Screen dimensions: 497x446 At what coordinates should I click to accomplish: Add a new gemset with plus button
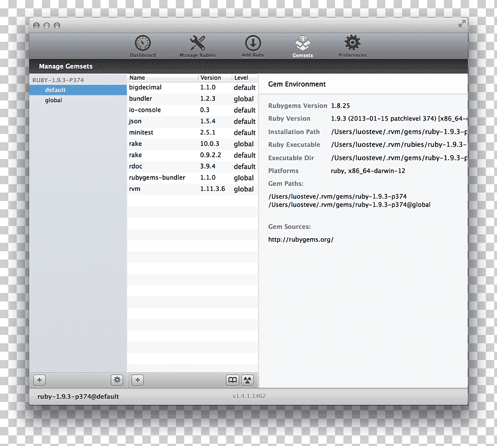40,380
